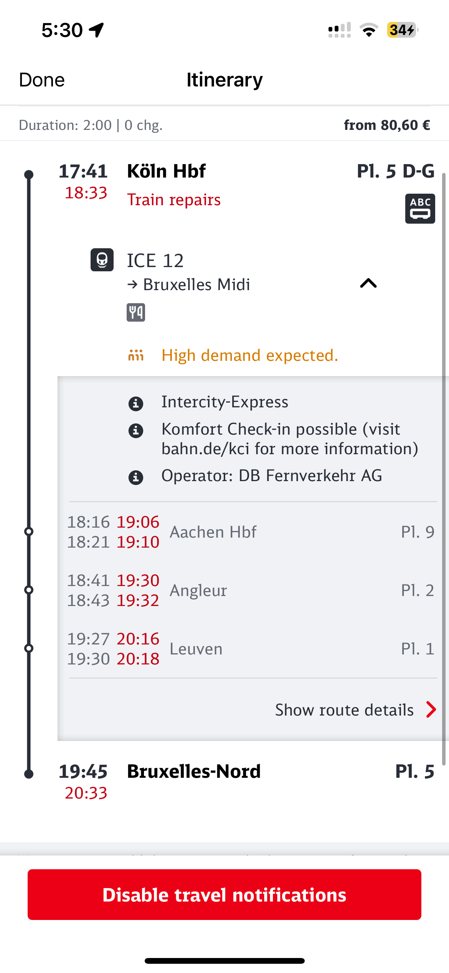This screenshot has height=973, width=449.
Task: Tap info icon beside Komfort Check-in
Action: 136,430
